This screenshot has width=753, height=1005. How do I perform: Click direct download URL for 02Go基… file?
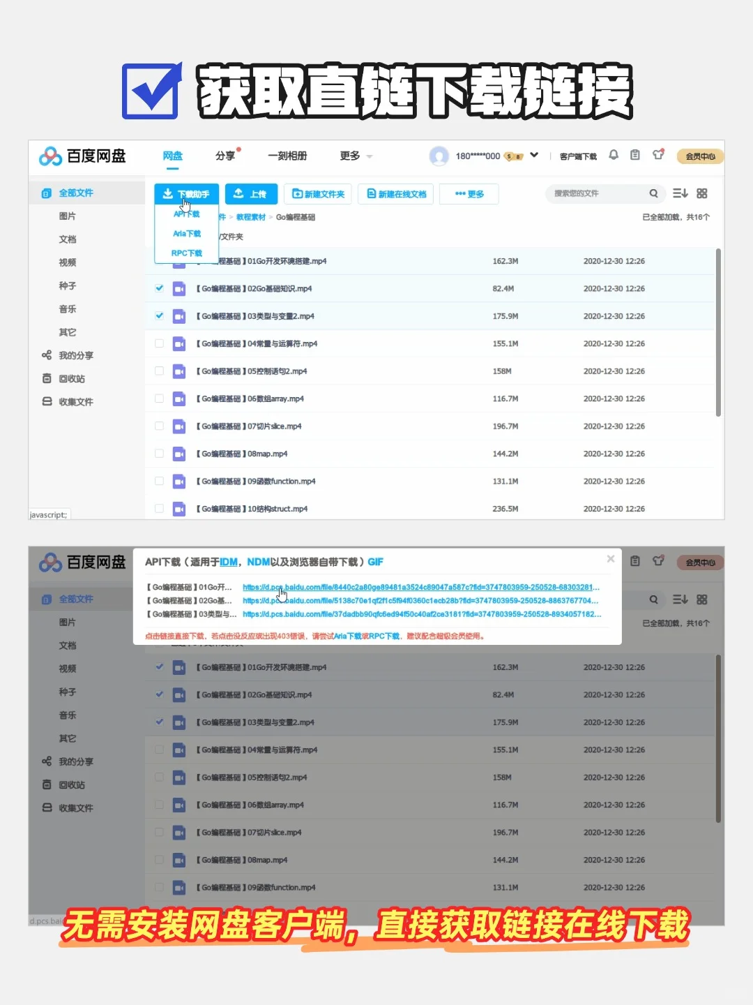pyautogui.click(x=420, y=600)
